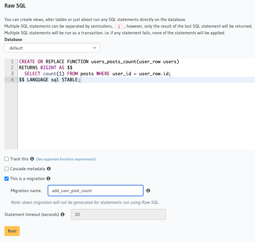The width and height of the screenshot is (255, 242).
Task: Enable the Track this checkbox
Action: pyautogui.click(x=7, y=159)
